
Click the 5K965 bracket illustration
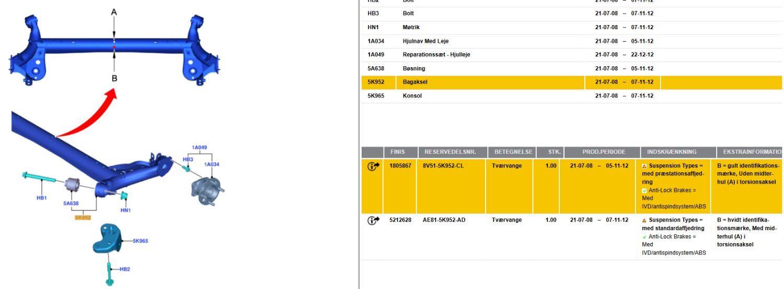coord(108,239)
